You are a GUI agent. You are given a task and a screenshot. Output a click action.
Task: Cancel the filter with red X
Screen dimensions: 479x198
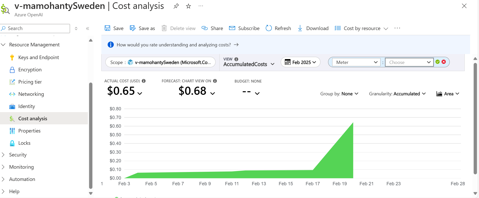[x=444, y=62]
